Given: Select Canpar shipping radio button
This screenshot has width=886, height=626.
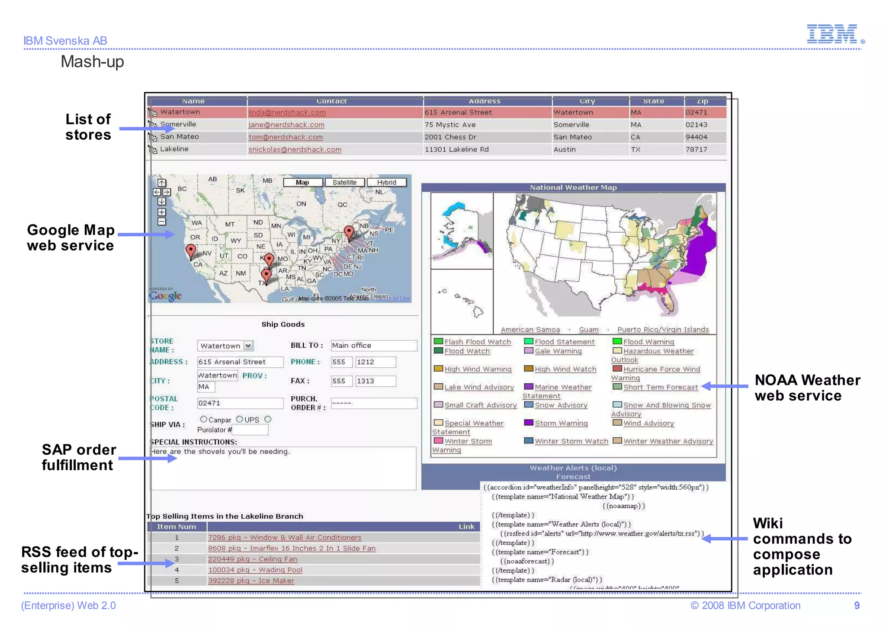Looking at the screenshot, I should click(203, 419).
